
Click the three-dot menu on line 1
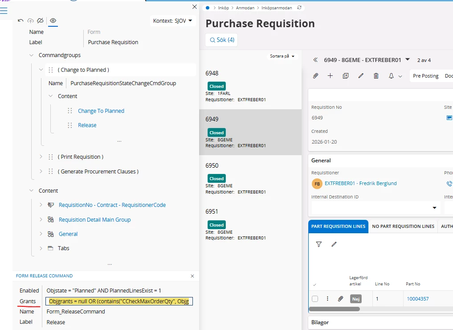[x=328, y=299]
